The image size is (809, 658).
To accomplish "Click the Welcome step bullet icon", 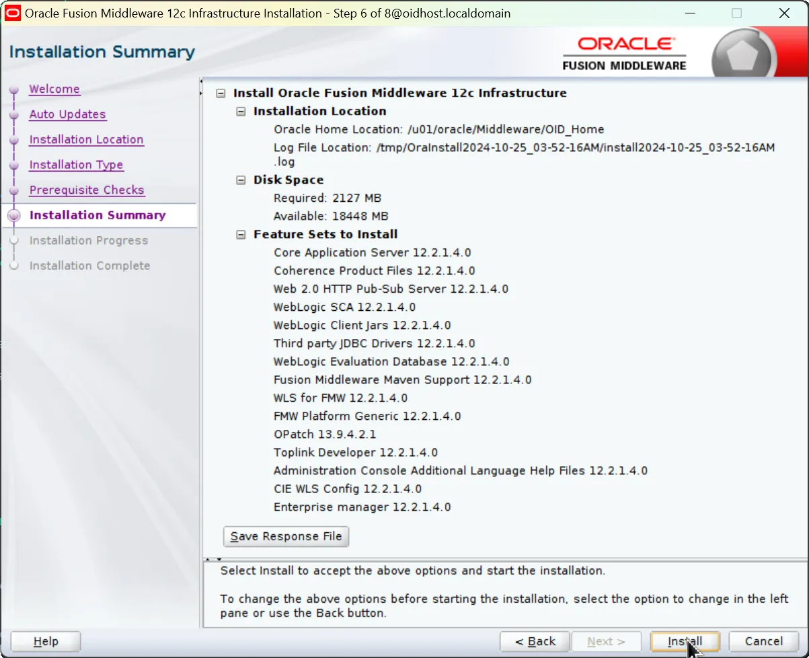I will (13, 90).
